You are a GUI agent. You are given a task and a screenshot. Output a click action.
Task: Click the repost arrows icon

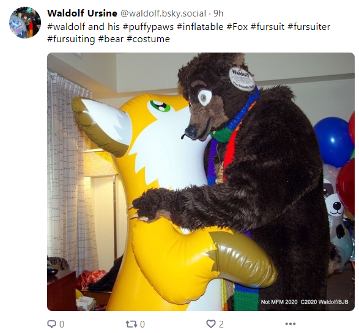pyautogui.click(x=131, y=324)
